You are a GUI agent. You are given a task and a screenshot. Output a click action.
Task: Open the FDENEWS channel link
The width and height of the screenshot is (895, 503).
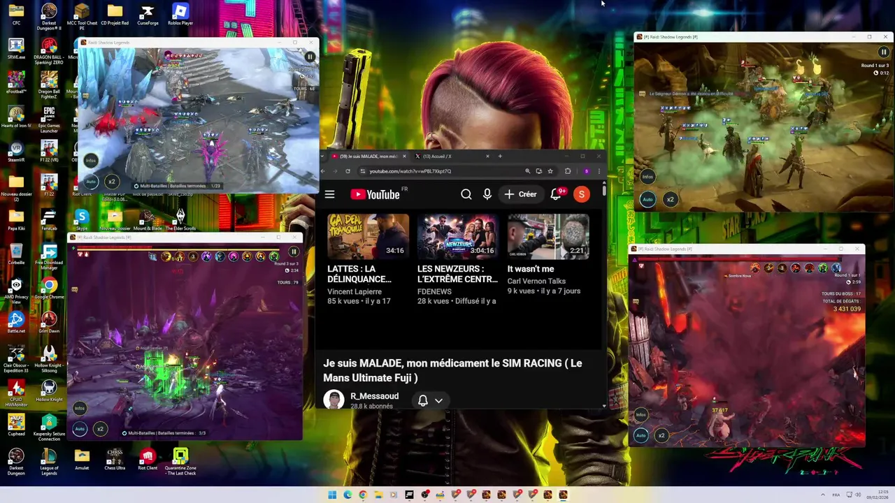434,291
